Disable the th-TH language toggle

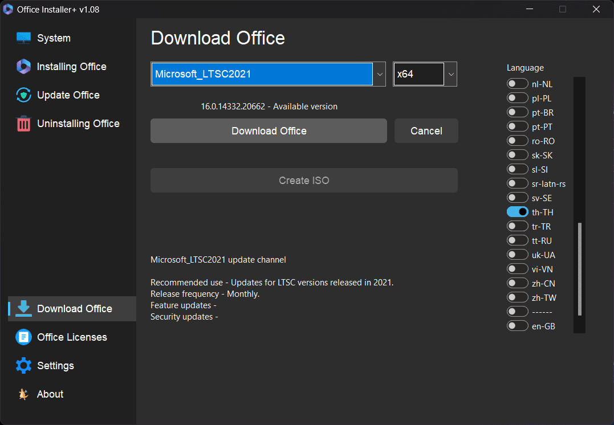[517, 212]
